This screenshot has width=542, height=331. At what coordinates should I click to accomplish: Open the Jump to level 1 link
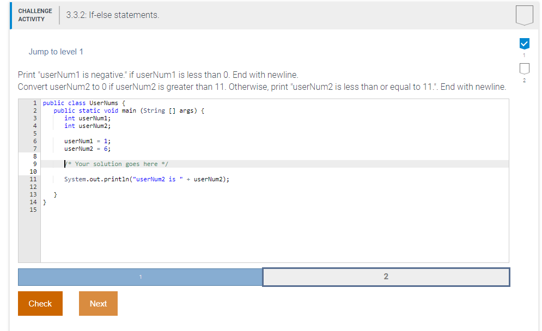[56, 52]
